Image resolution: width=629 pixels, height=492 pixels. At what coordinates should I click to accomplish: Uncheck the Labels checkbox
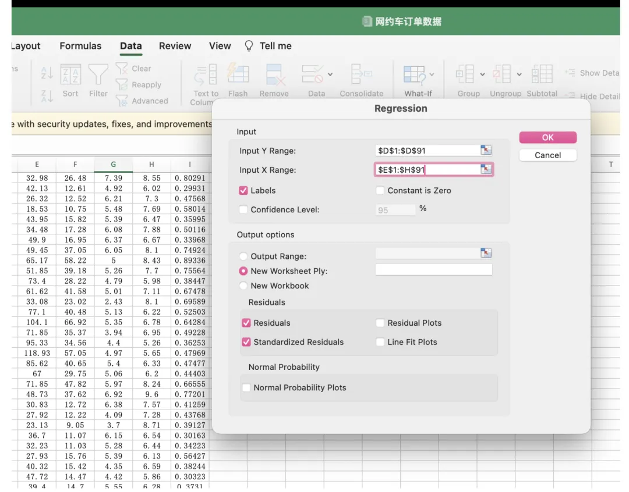coord(243,190)
